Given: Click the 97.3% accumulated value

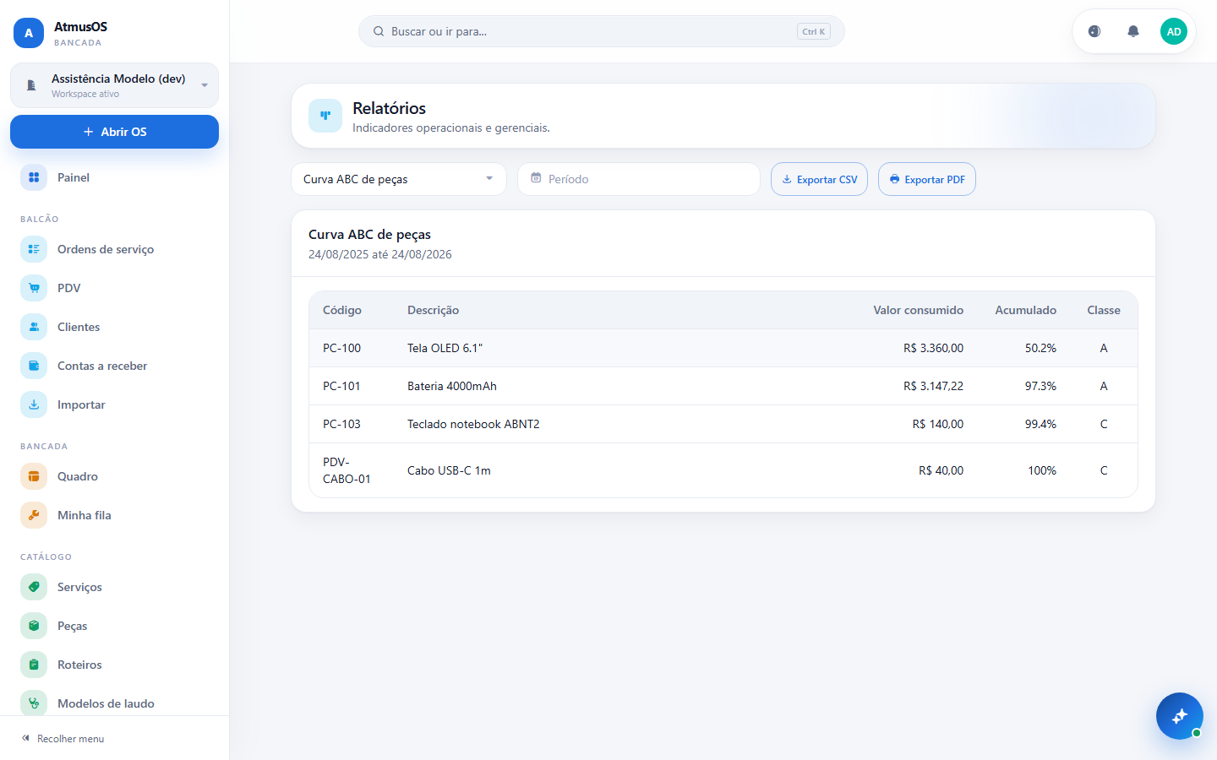Looking at the screenshot, I should [1040, 386].
